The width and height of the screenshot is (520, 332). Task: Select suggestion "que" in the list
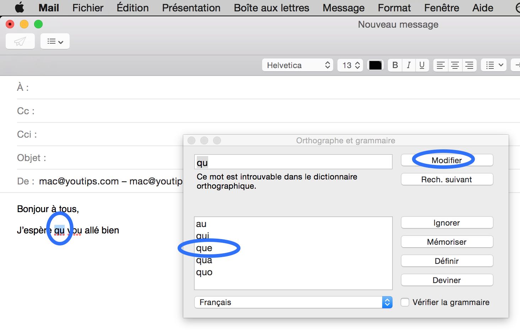293,248
